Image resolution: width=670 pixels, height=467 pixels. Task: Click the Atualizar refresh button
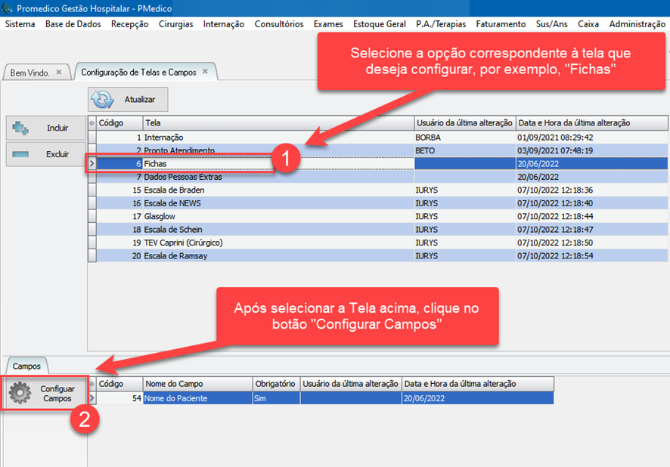pyautogui.click(x=127, y=100)
